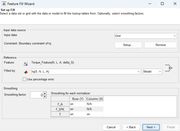Click the Row (Y) column header
This screenshot has width=180, height=131.
click(78, 99)
